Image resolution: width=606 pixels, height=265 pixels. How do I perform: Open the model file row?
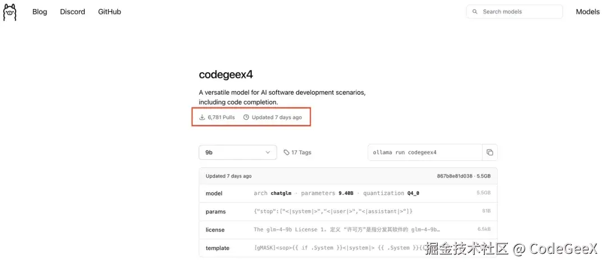(x=348, y=193)
